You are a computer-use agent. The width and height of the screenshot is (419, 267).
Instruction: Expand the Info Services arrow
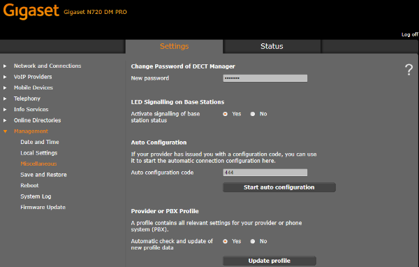pos(5,110)
